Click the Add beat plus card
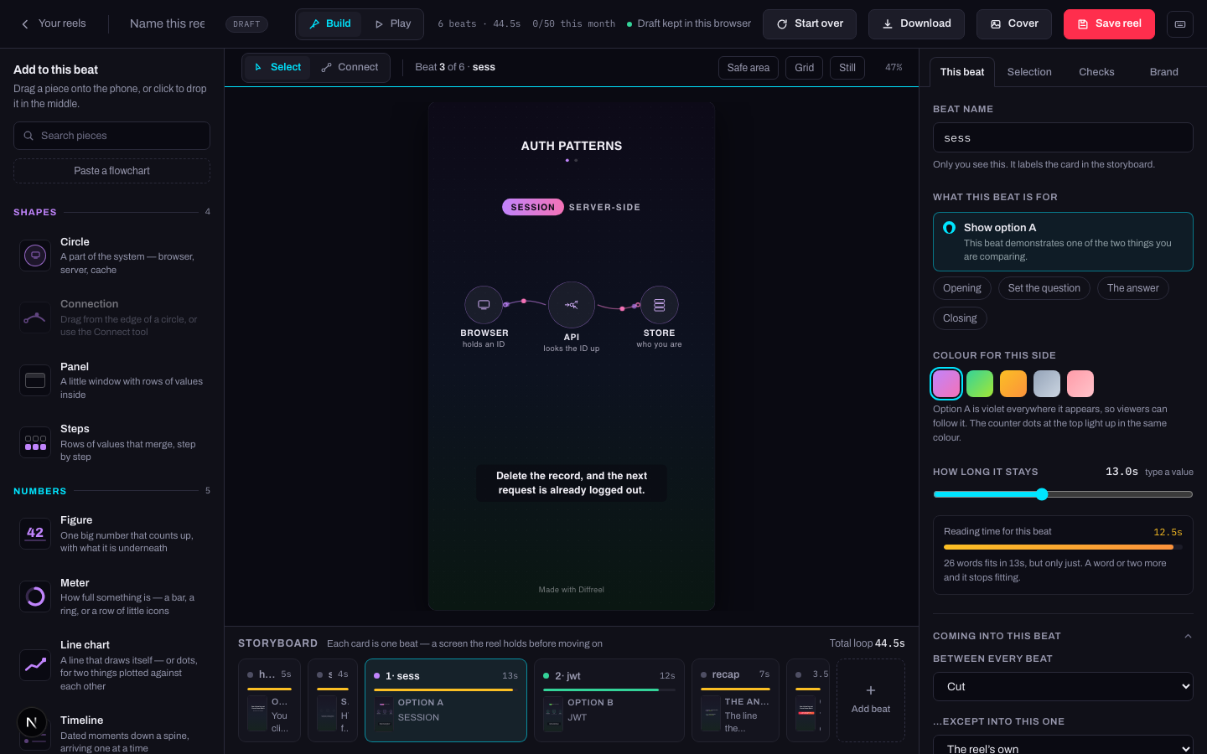1207x754 pixels. pyautogui.click(x=871, y=700)
